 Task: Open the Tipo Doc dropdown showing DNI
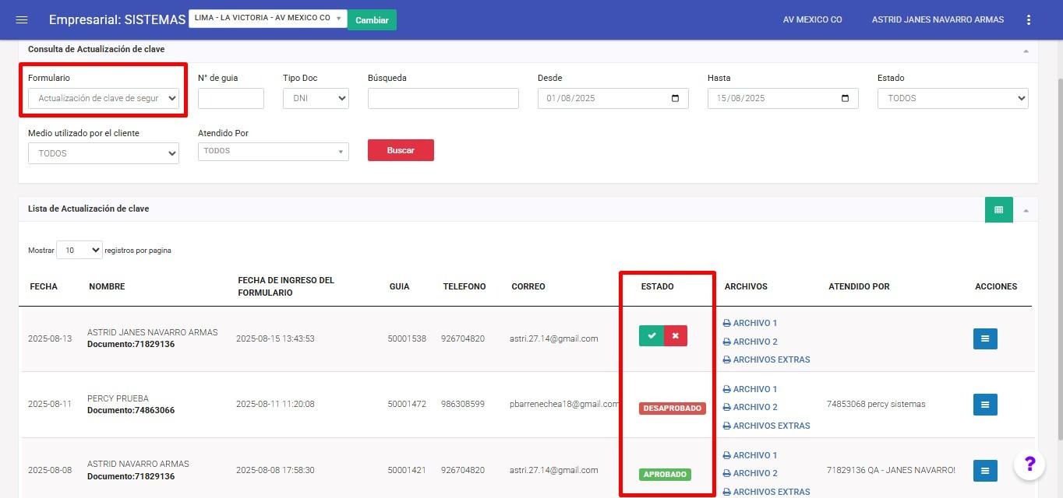tap(316, 99)
